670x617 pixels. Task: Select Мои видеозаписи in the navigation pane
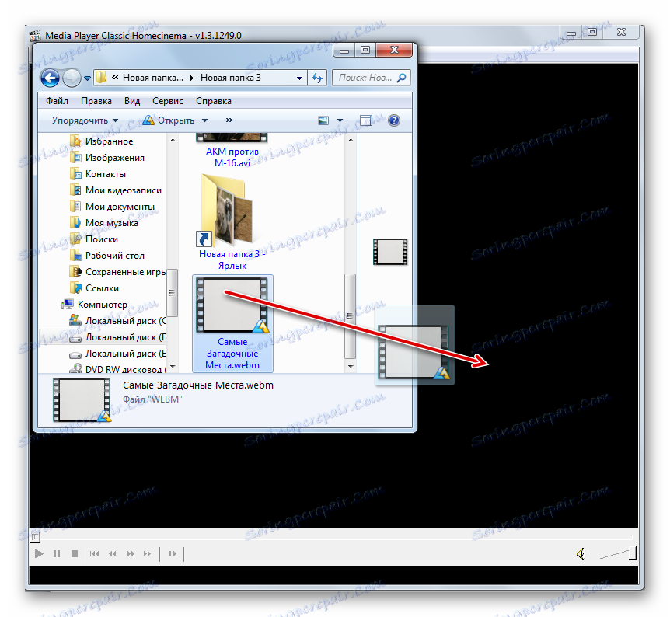[x=117, y=190]
